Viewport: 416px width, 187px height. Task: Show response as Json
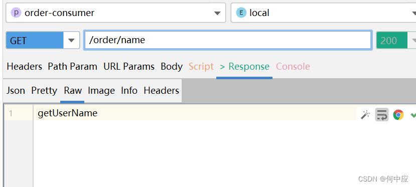click(16, 91)
